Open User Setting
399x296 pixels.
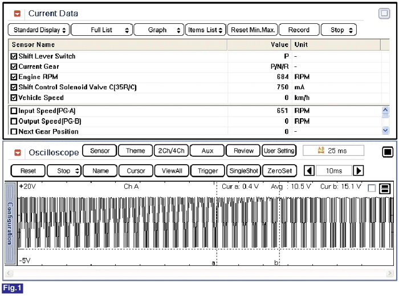(279, 151)
